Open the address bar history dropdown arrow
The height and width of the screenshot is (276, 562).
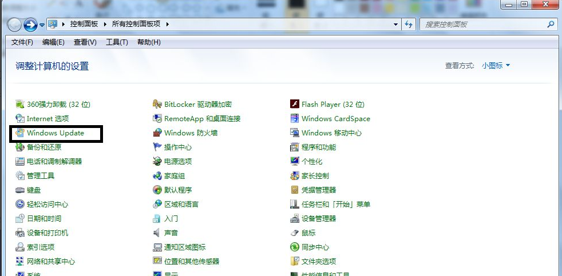click(396, 25)
